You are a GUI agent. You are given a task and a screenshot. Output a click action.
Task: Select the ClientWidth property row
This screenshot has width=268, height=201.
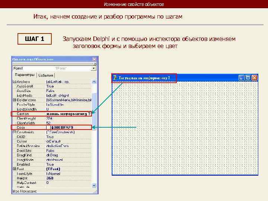(52, 123)
